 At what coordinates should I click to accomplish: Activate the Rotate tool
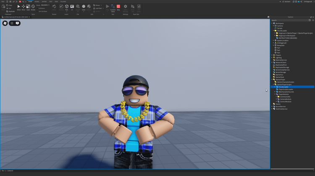tap(33, 8)
